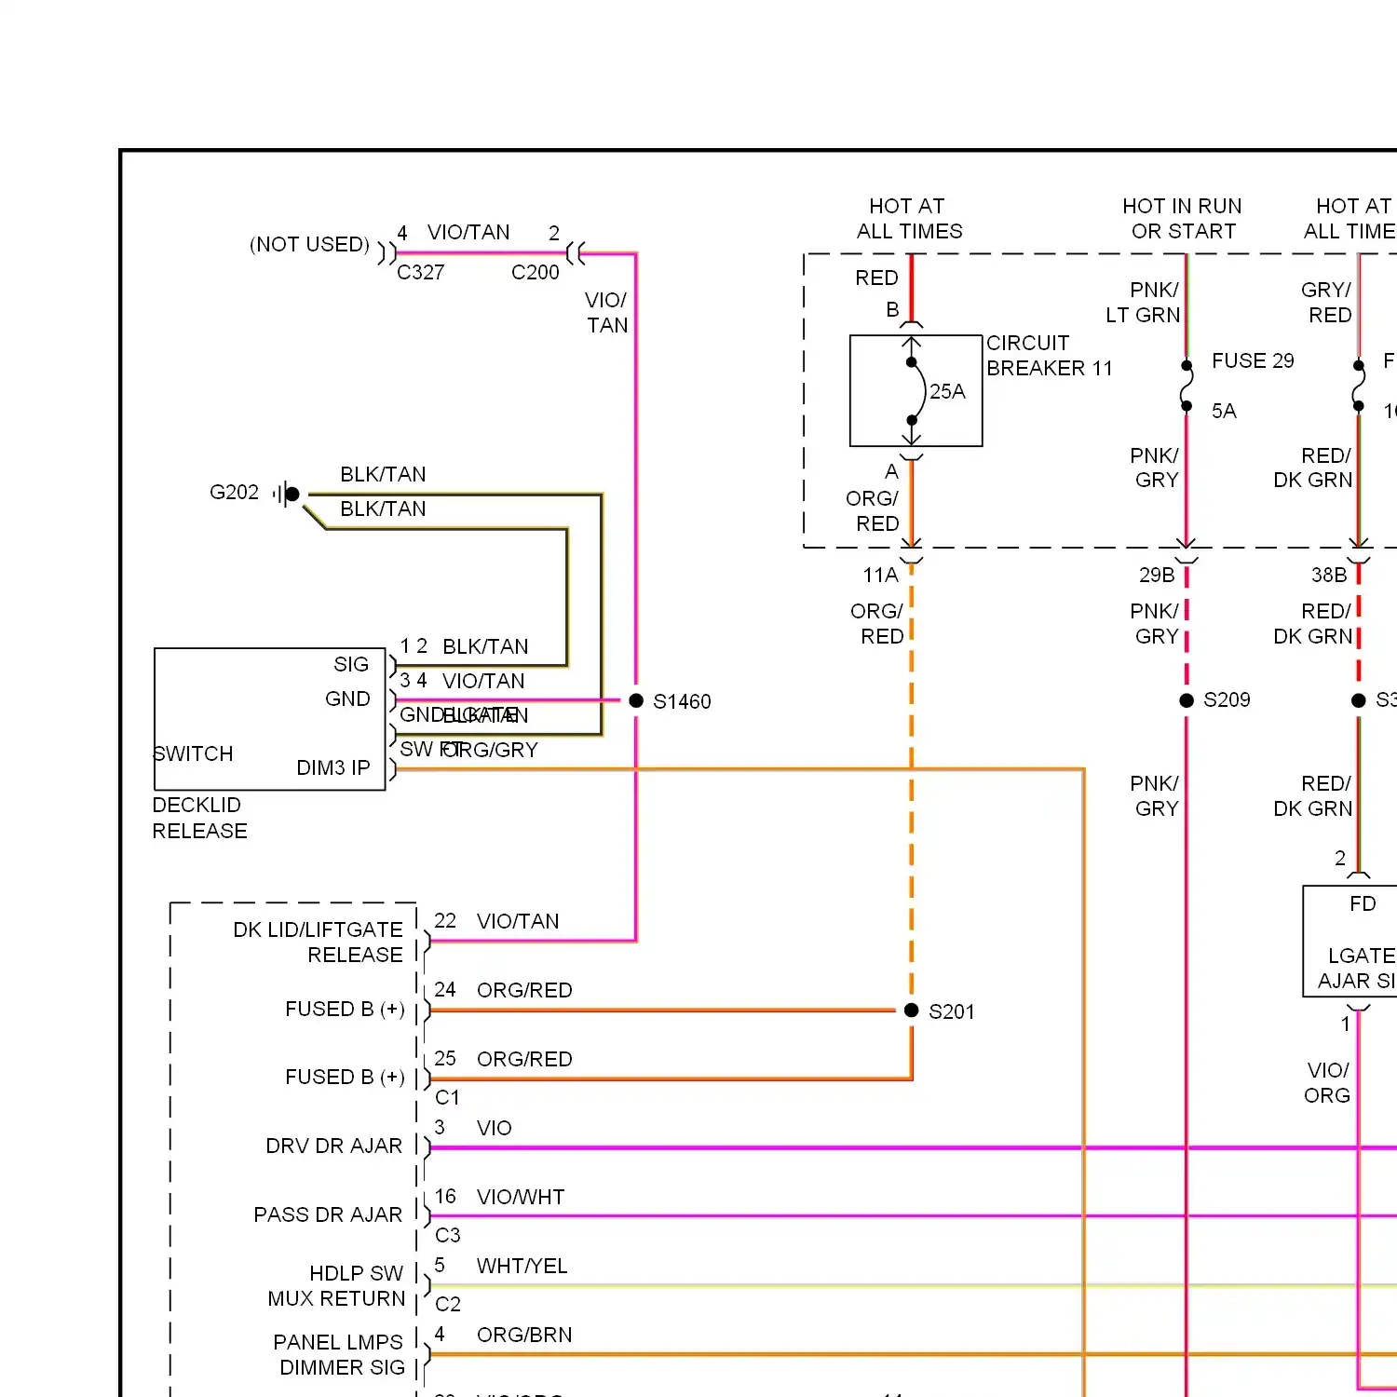1397x1397 pixels.
Task: Click the DK LID/LIFTGATE RELEASE pin label
Action: [318, 942]
